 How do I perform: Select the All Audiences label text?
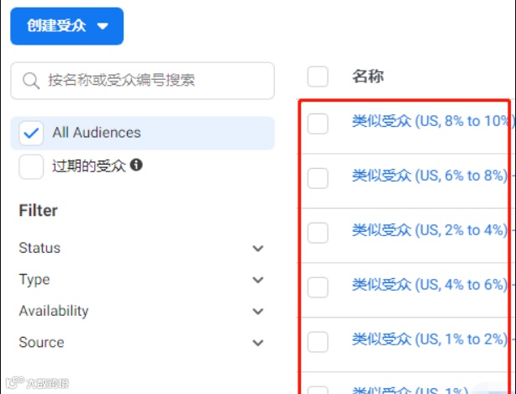click(97, 133)
